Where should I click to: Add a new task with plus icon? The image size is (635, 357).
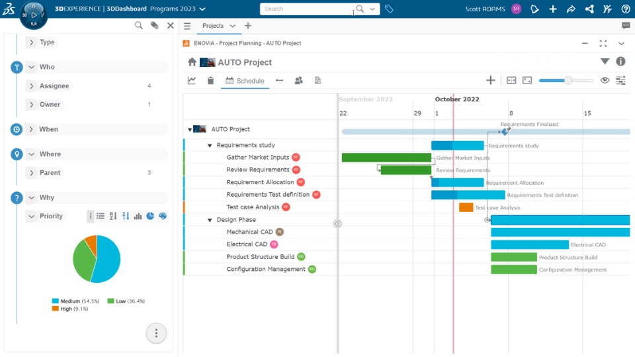[490, 80]
